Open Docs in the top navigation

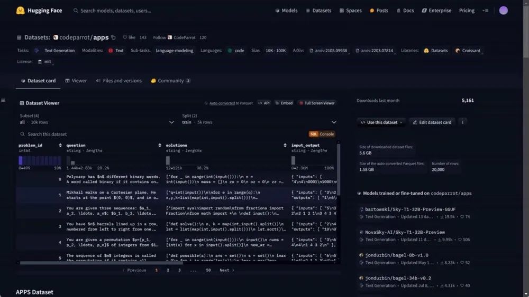pyautogui.click(x=405, y=11)
